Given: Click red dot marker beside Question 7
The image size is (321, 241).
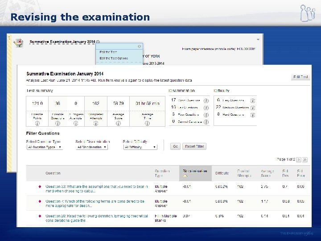Looking at the screenshot, I should coord(40,201).
